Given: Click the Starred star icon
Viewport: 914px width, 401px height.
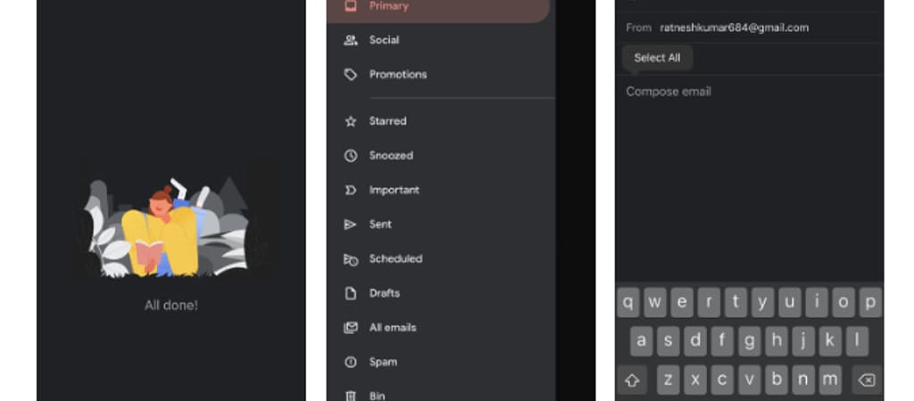Looking at the screenshot, I should point(351,121).
